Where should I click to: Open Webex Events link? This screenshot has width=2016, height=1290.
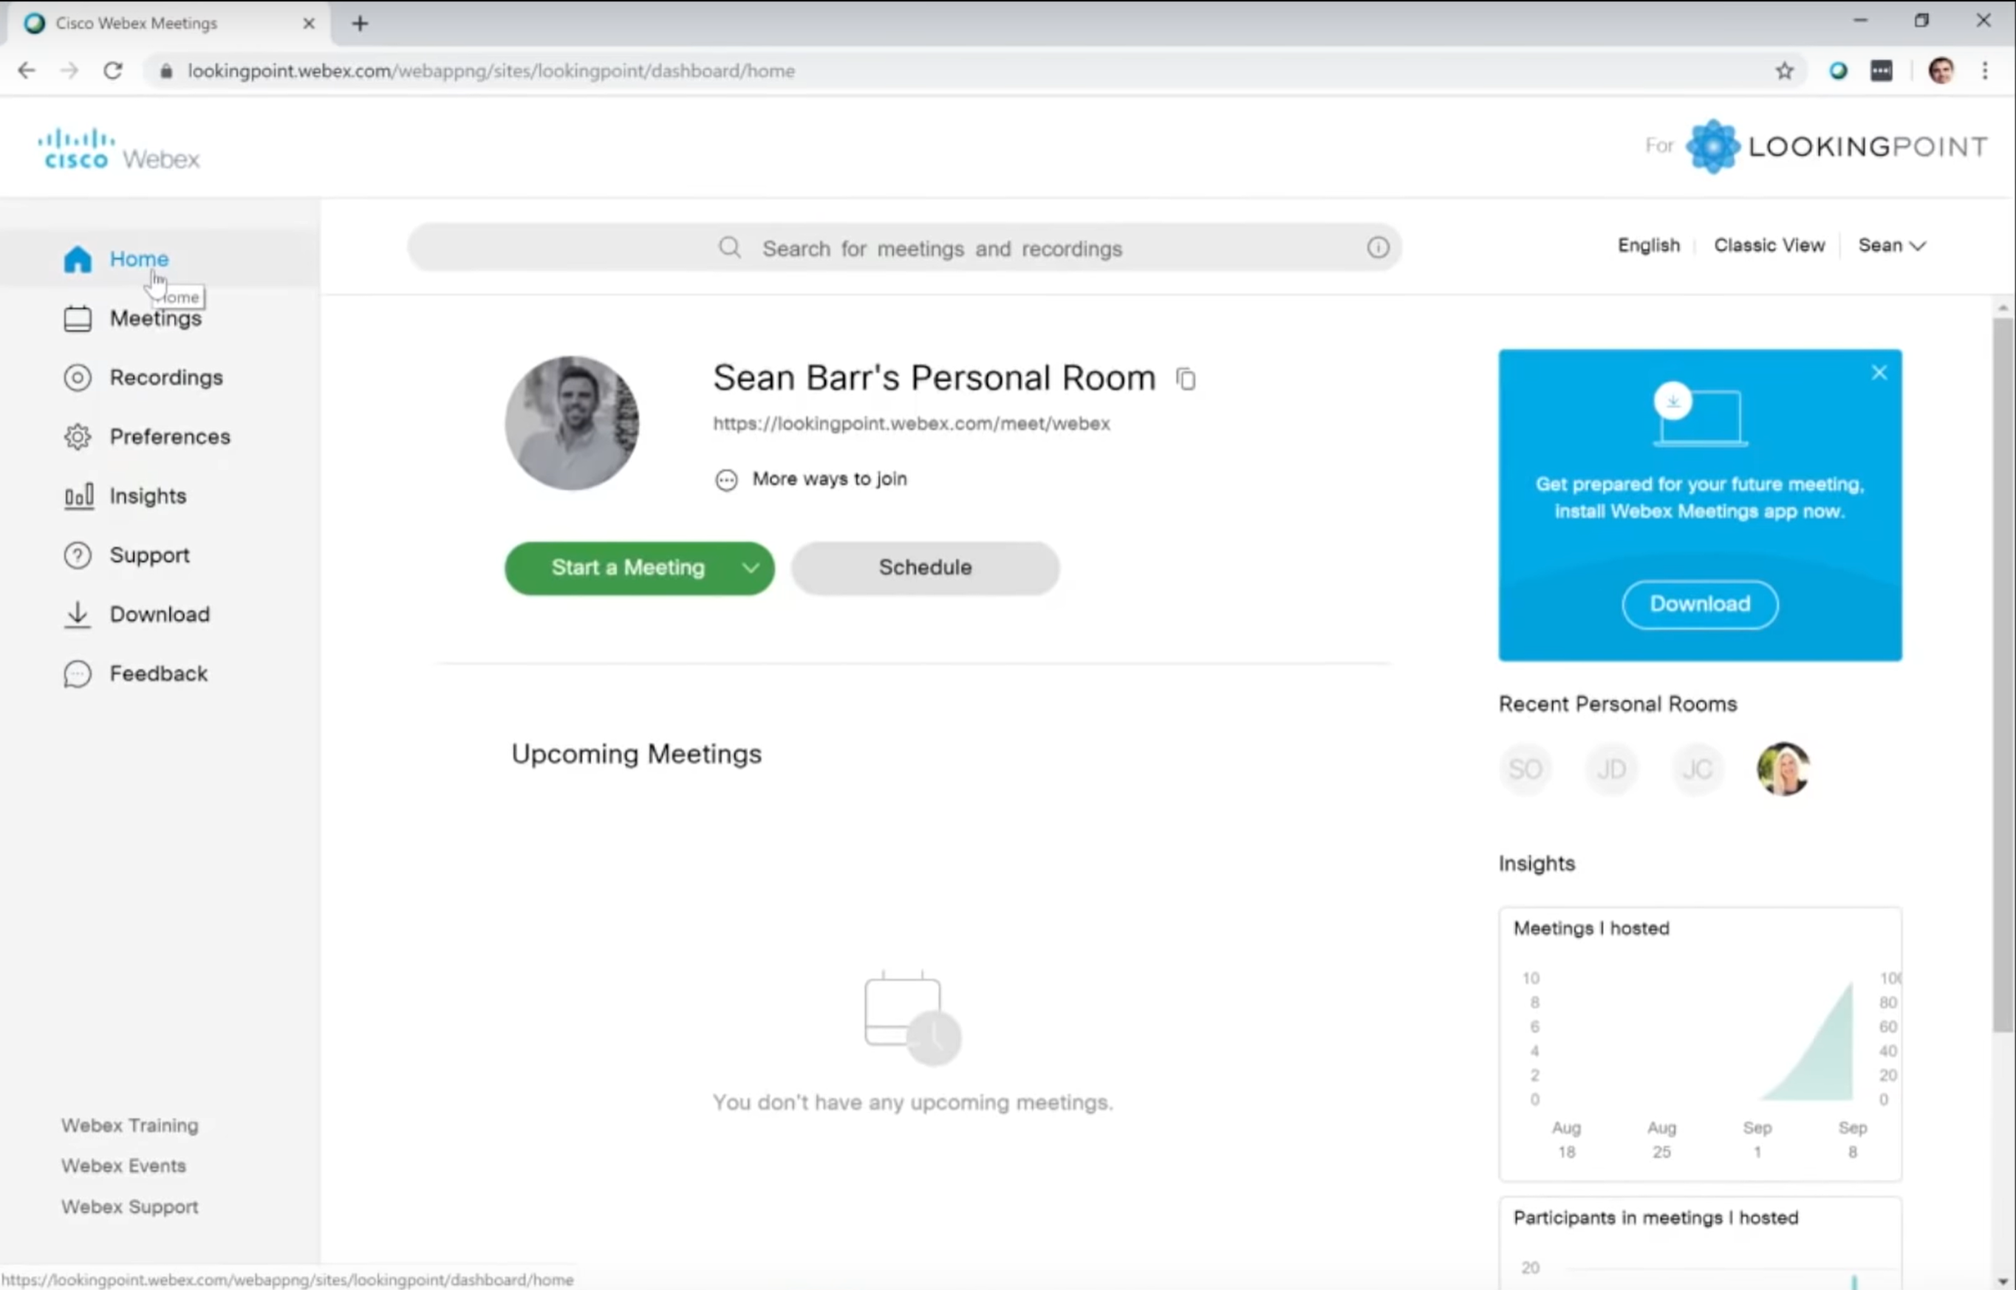[x=123, y=1165]
